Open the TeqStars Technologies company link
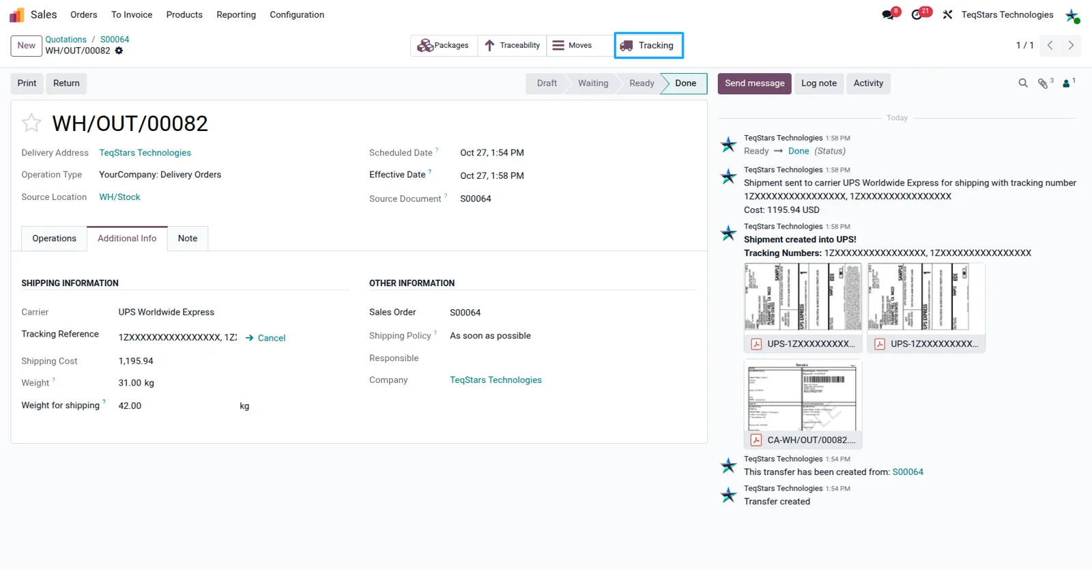This screenshot has height=570, width=1092. coord(495,380)
